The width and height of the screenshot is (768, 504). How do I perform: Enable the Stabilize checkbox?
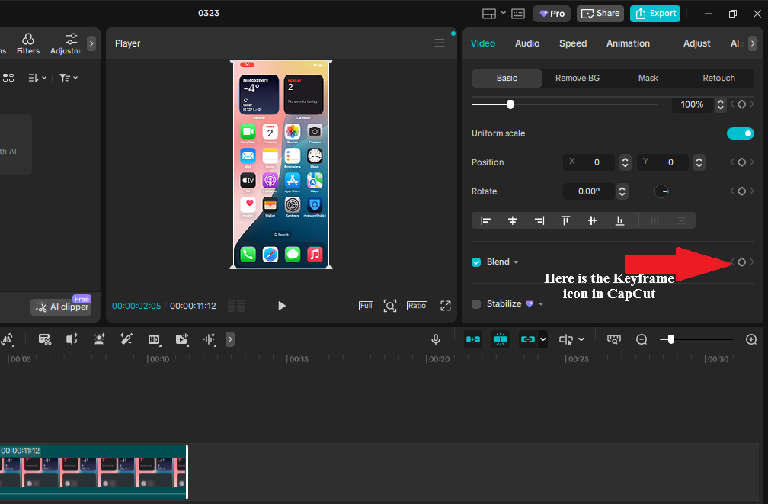point(476,303)
